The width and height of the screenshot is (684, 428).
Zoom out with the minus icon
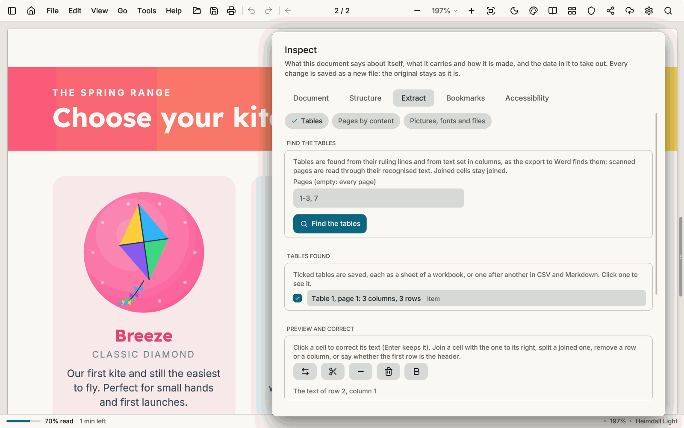click(x=417, y=11)
